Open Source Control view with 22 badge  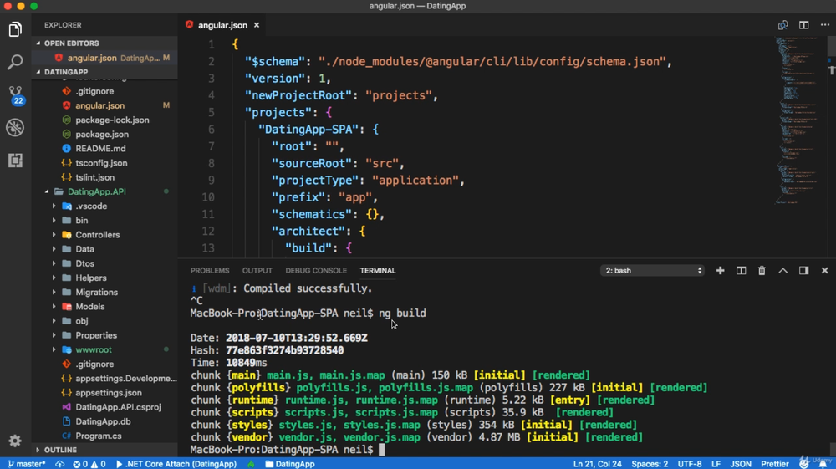coord(15,94)
